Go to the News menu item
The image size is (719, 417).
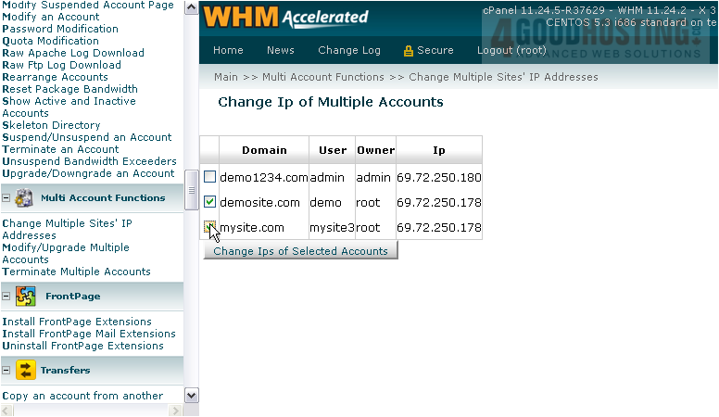280,51
